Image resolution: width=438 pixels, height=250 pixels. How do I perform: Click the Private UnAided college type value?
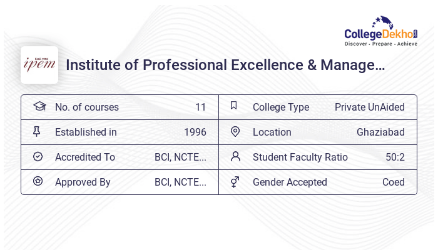(370, 107)
